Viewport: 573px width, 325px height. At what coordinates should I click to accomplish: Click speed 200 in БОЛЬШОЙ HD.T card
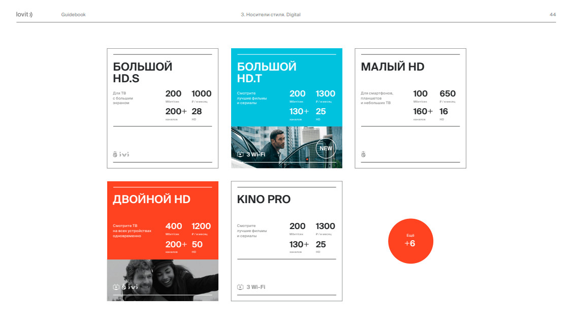click(x=298, y=94)
